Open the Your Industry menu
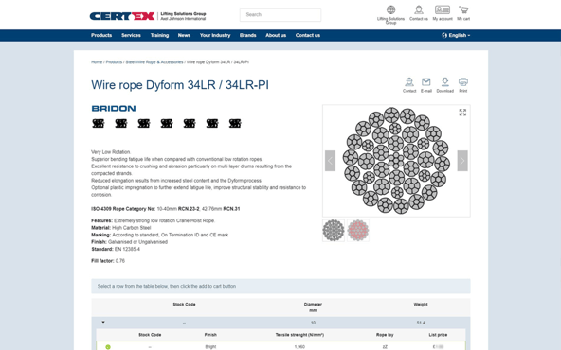Screen dimensions: 561x350 coord(215,35)
